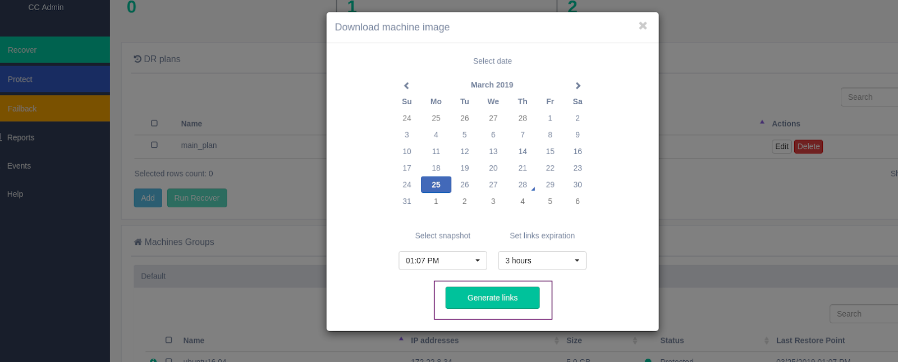Sort by the Actions column arrow
This screenshot has height=362, width=898.
click(762, 122)
